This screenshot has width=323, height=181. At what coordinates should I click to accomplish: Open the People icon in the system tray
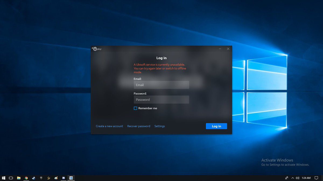[286, 178]
